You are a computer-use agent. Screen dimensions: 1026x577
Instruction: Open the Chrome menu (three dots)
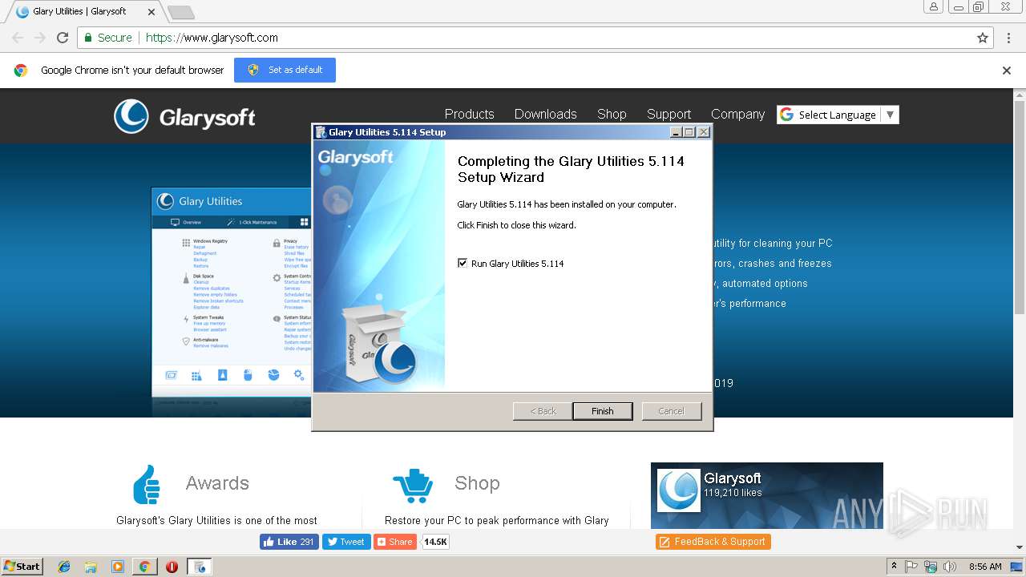coord(1009,38)
